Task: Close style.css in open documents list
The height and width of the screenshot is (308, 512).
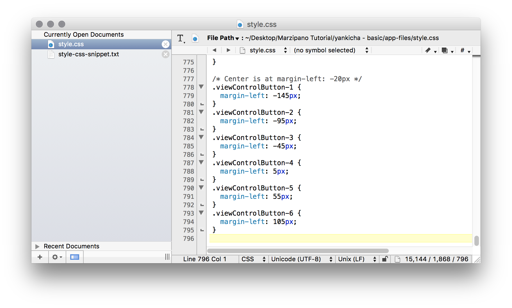Action: click(x=166, y=44)
